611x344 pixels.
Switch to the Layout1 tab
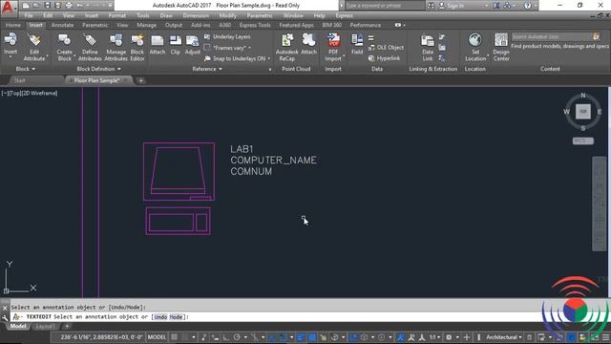tap(46, 326)
